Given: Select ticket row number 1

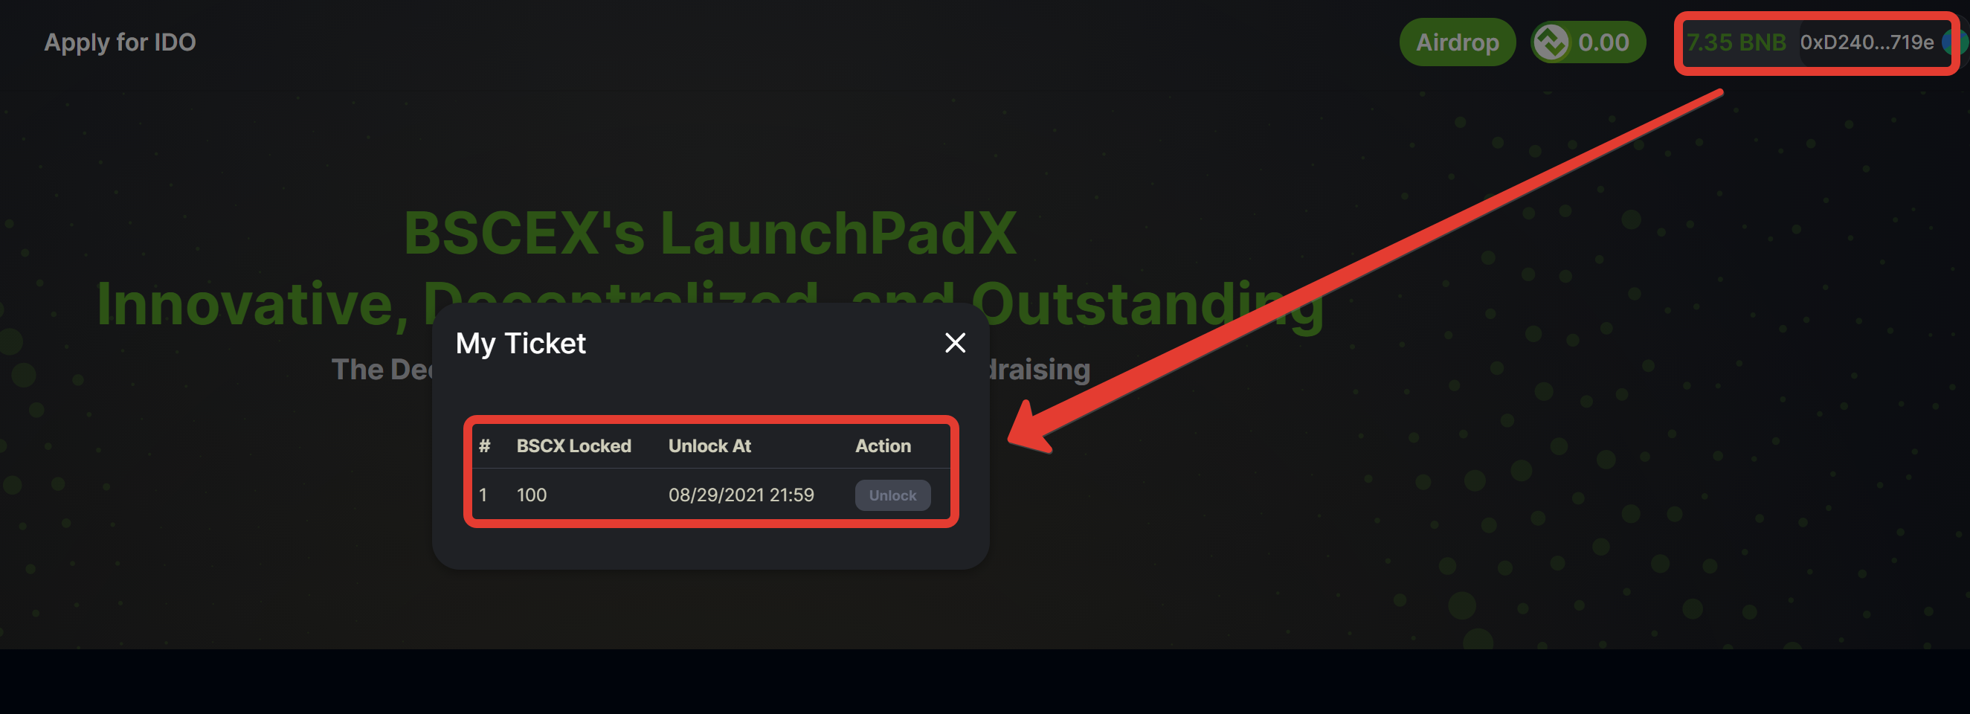Looking at the screenshot, I should [x=710, y=495].
